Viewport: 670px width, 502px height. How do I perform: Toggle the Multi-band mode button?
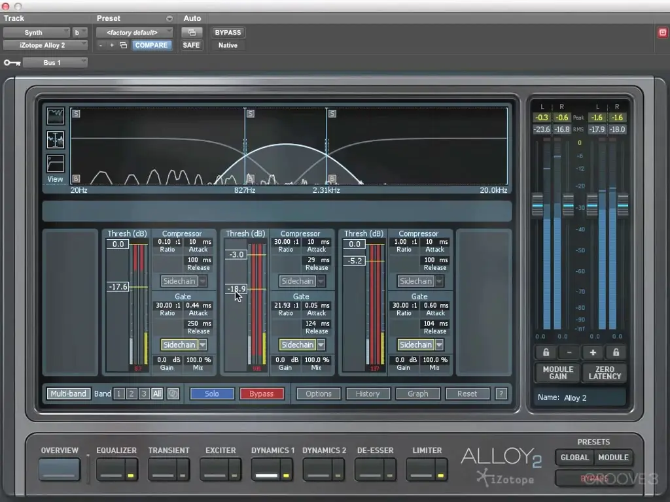click(x=68, y=393)
